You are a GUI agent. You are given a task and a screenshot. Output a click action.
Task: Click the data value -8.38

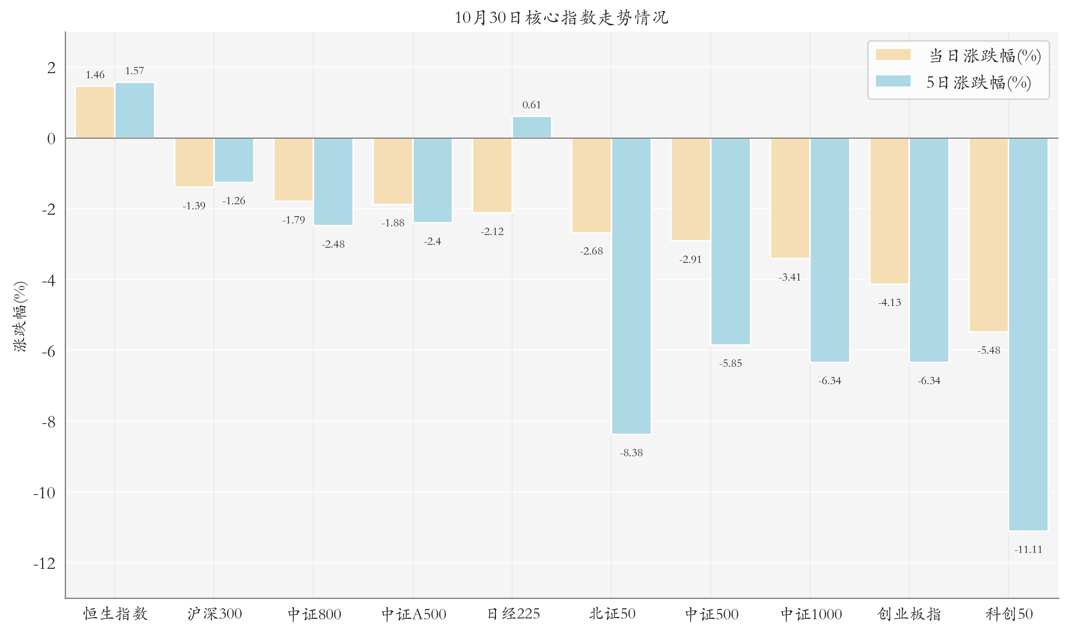pyautogui.click(x=631, y=453)
